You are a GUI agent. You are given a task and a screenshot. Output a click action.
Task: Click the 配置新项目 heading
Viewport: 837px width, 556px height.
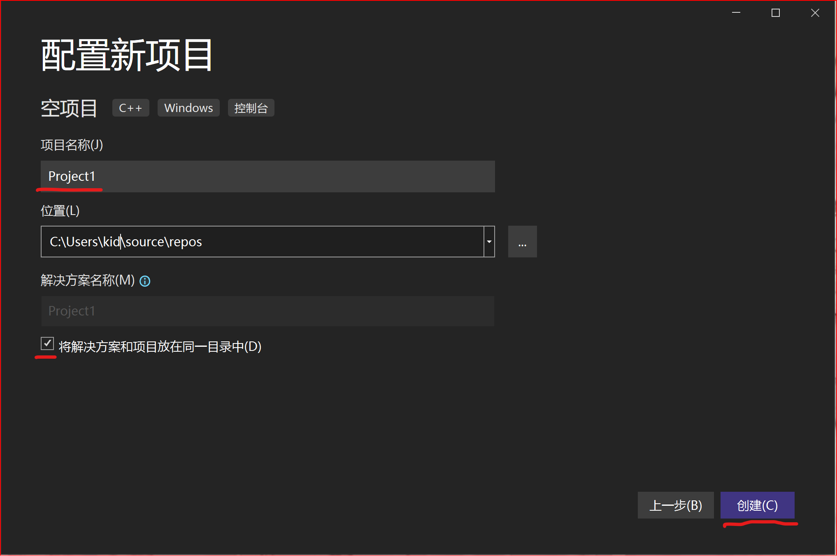tap(127, 56)
